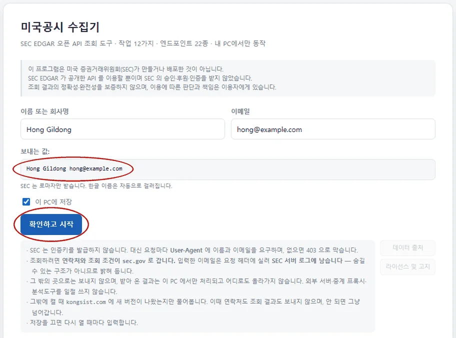Viewport: 456px width, 338px height.
Task: Click the 확인하고 시작 button
Action: tap(51, 224)
